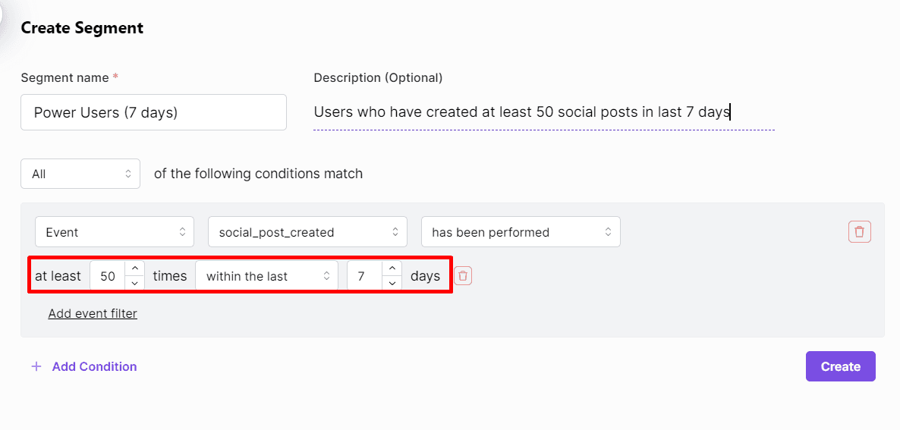900x430 pixels.
Task: Click the plus icon beside Add Condition
Action: click(x=36, y=366)
